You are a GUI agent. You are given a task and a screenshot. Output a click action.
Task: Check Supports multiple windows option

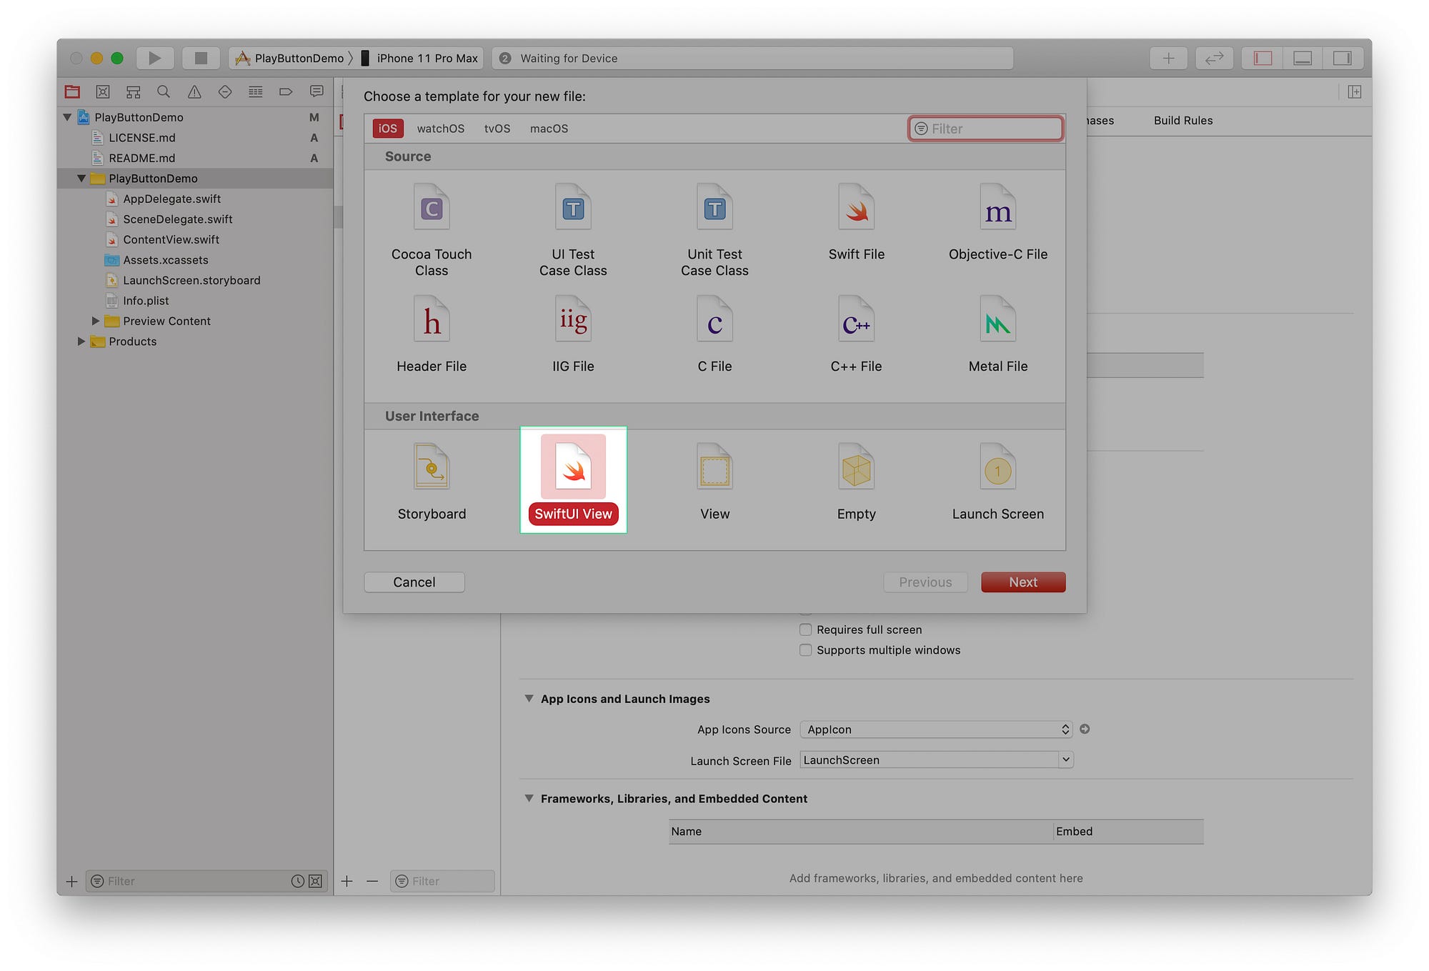tap(805, 650)
